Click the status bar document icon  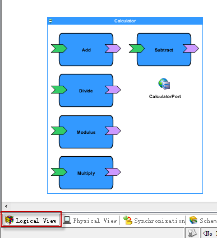[x=192, y=234]
